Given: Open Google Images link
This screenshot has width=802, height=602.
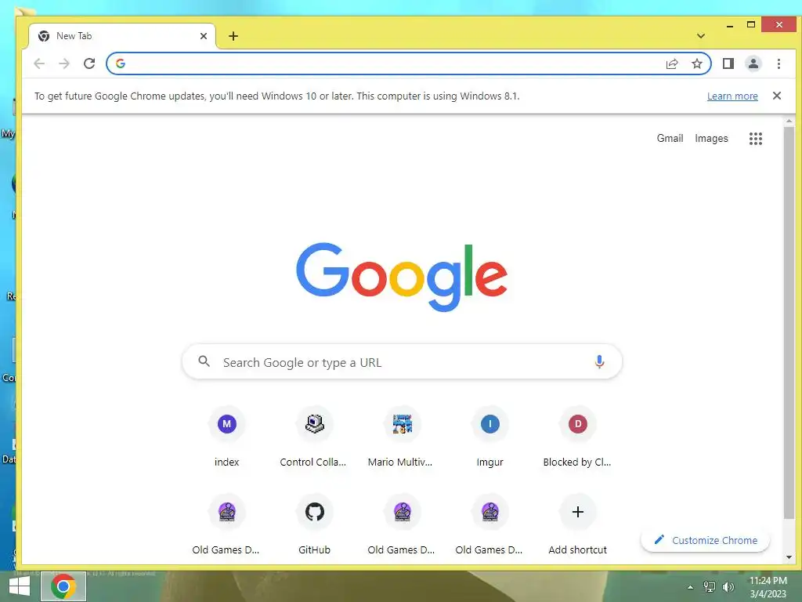Looking at the screenshot, I should [x=711, y=138].
